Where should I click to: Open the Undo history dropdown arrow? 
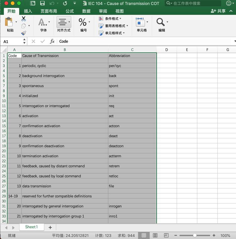click(x=58, y=3)
